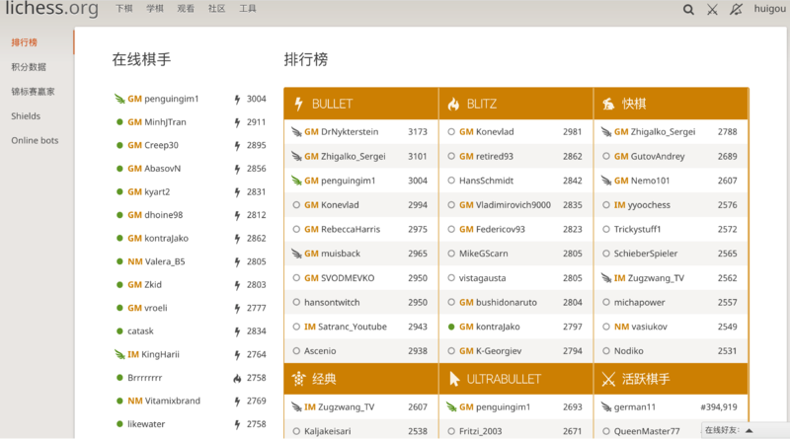Open GM AbasovN's profile

click(x=154, y=168)
